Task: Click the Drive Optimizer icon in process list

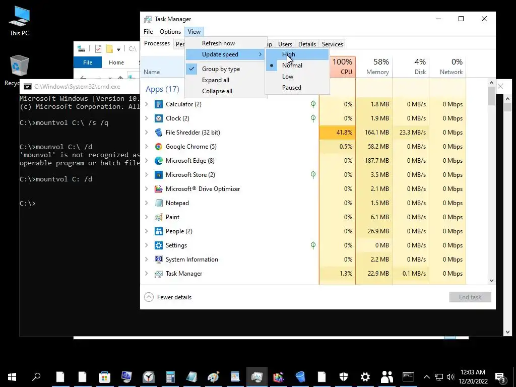Action: 159,189
